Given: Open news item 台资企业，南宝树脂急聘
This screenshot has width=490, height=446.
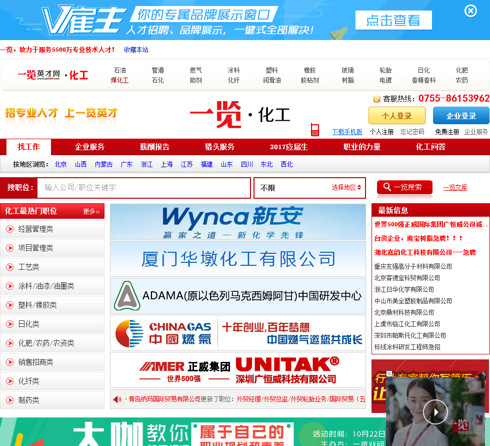Looking at the screenshot, I should click(x=418, y=238).
